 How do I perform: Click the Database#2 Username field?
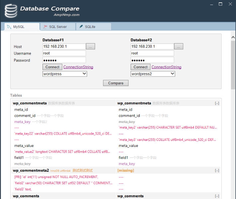152,53
